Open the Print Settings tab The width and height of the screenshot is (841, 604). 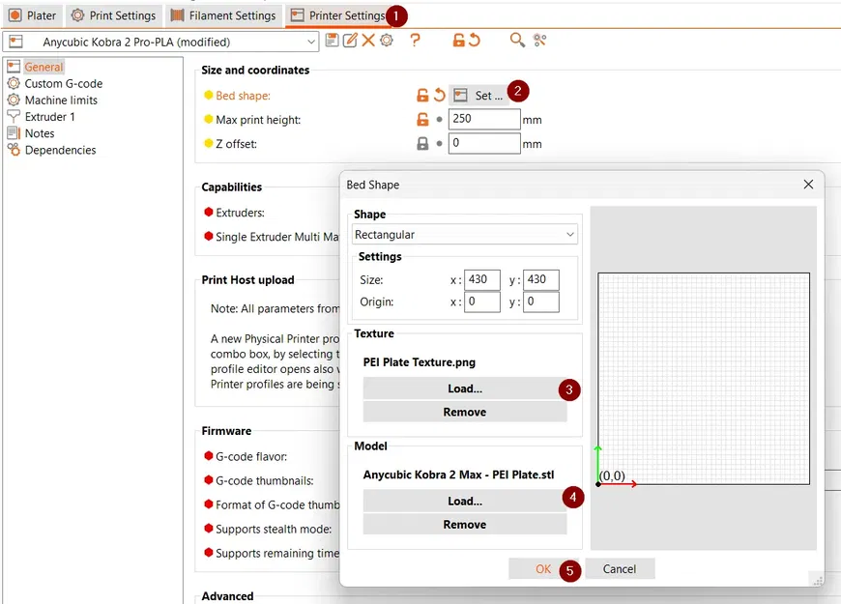pos(114,15)
